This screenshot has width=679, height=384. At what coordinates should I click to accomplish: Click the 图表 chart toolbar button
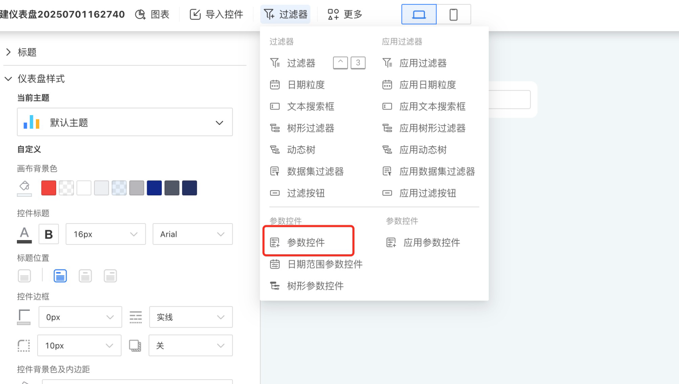click(x=152, y=15)
